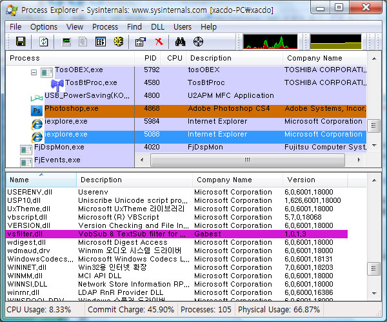Click the iexplore.exe icon for PID 5088
The width and height of the screenshot is (387, 322).
(x=37, y=137)
